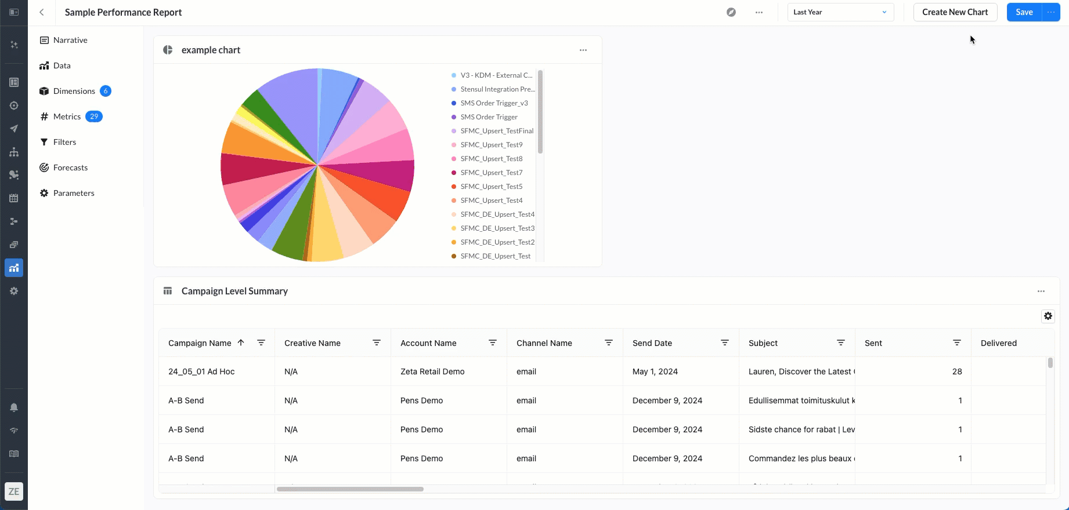Open the Last Year date range dropdown
The image size is (1069, 510).
(840, 12)
